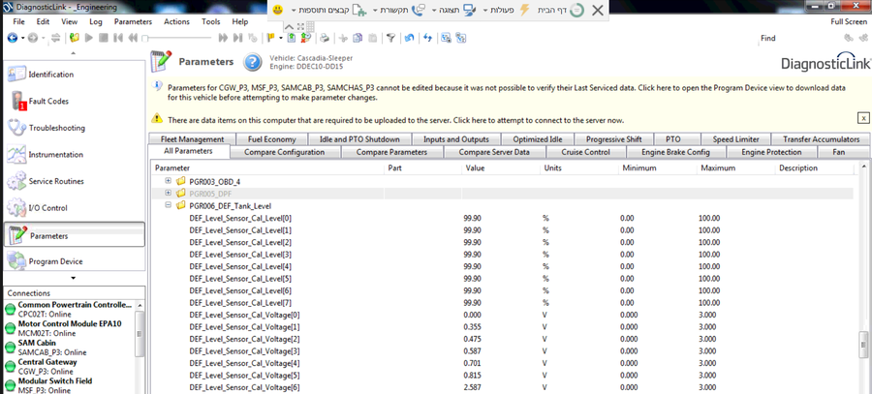Image resolution: width=872 pixels, height=394 pixels.
Task: Click the filter funnel icon
Action: click(391, 38)
